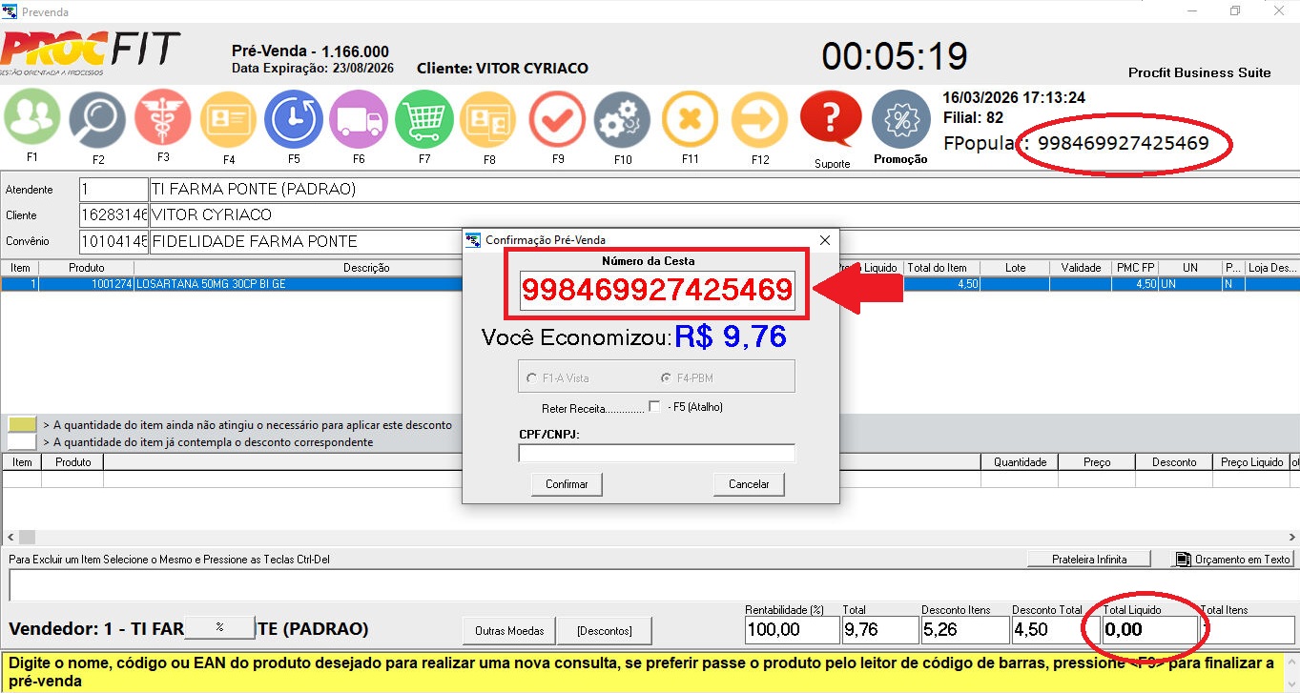Click the Promoção percent badge icon

[x=900, y=119]
